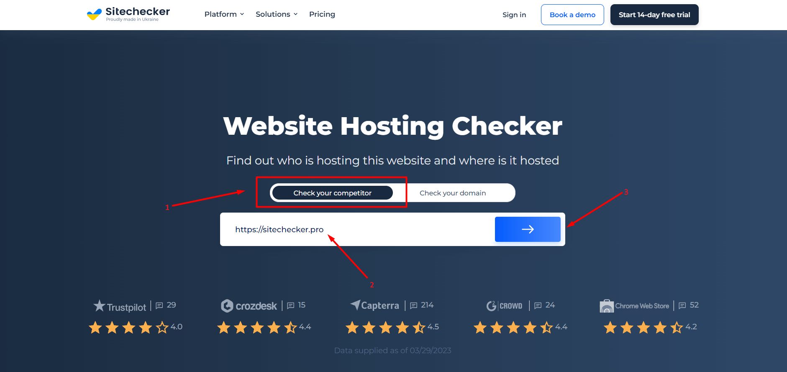Click the Trustpilot 4.0 star rating
The height and width of the screenshot is (372, 787).
click(135, 327)
